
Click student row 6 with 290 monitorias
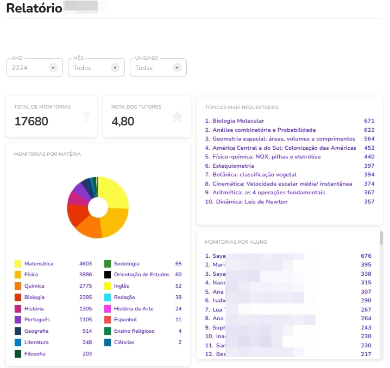coord(288,300)
